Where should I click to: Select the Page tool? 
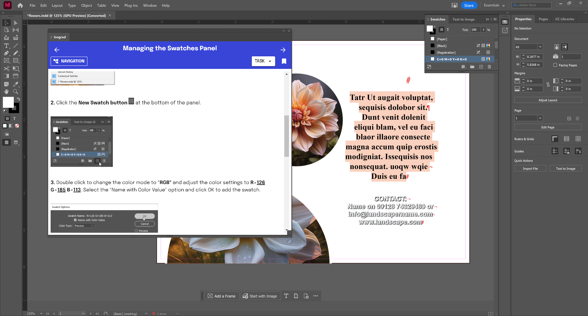tap(6, 30)
